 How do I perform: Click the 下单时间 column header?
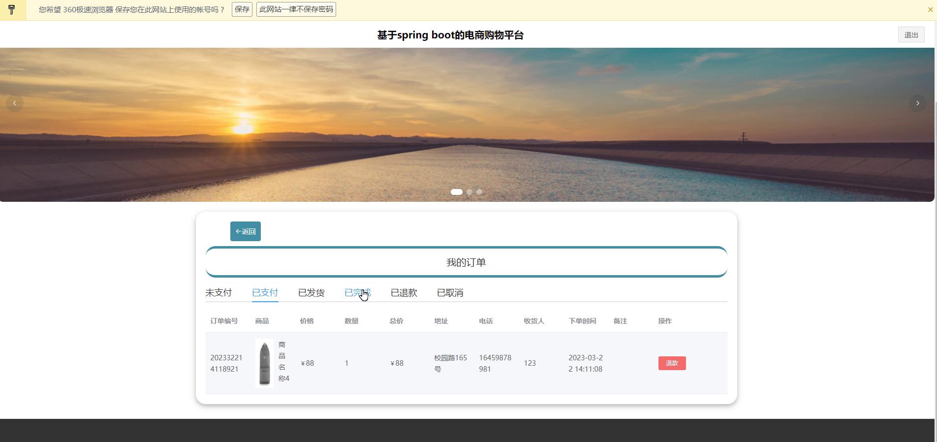click(x=582, y=321)
